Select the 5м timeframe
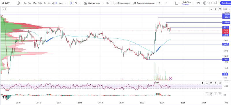 [x=30, y=3]
